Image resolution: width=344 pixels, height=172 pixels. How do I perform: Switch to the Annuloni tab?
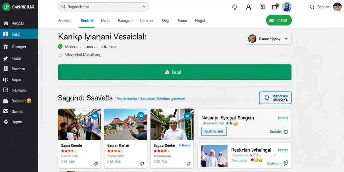[65, 20]
